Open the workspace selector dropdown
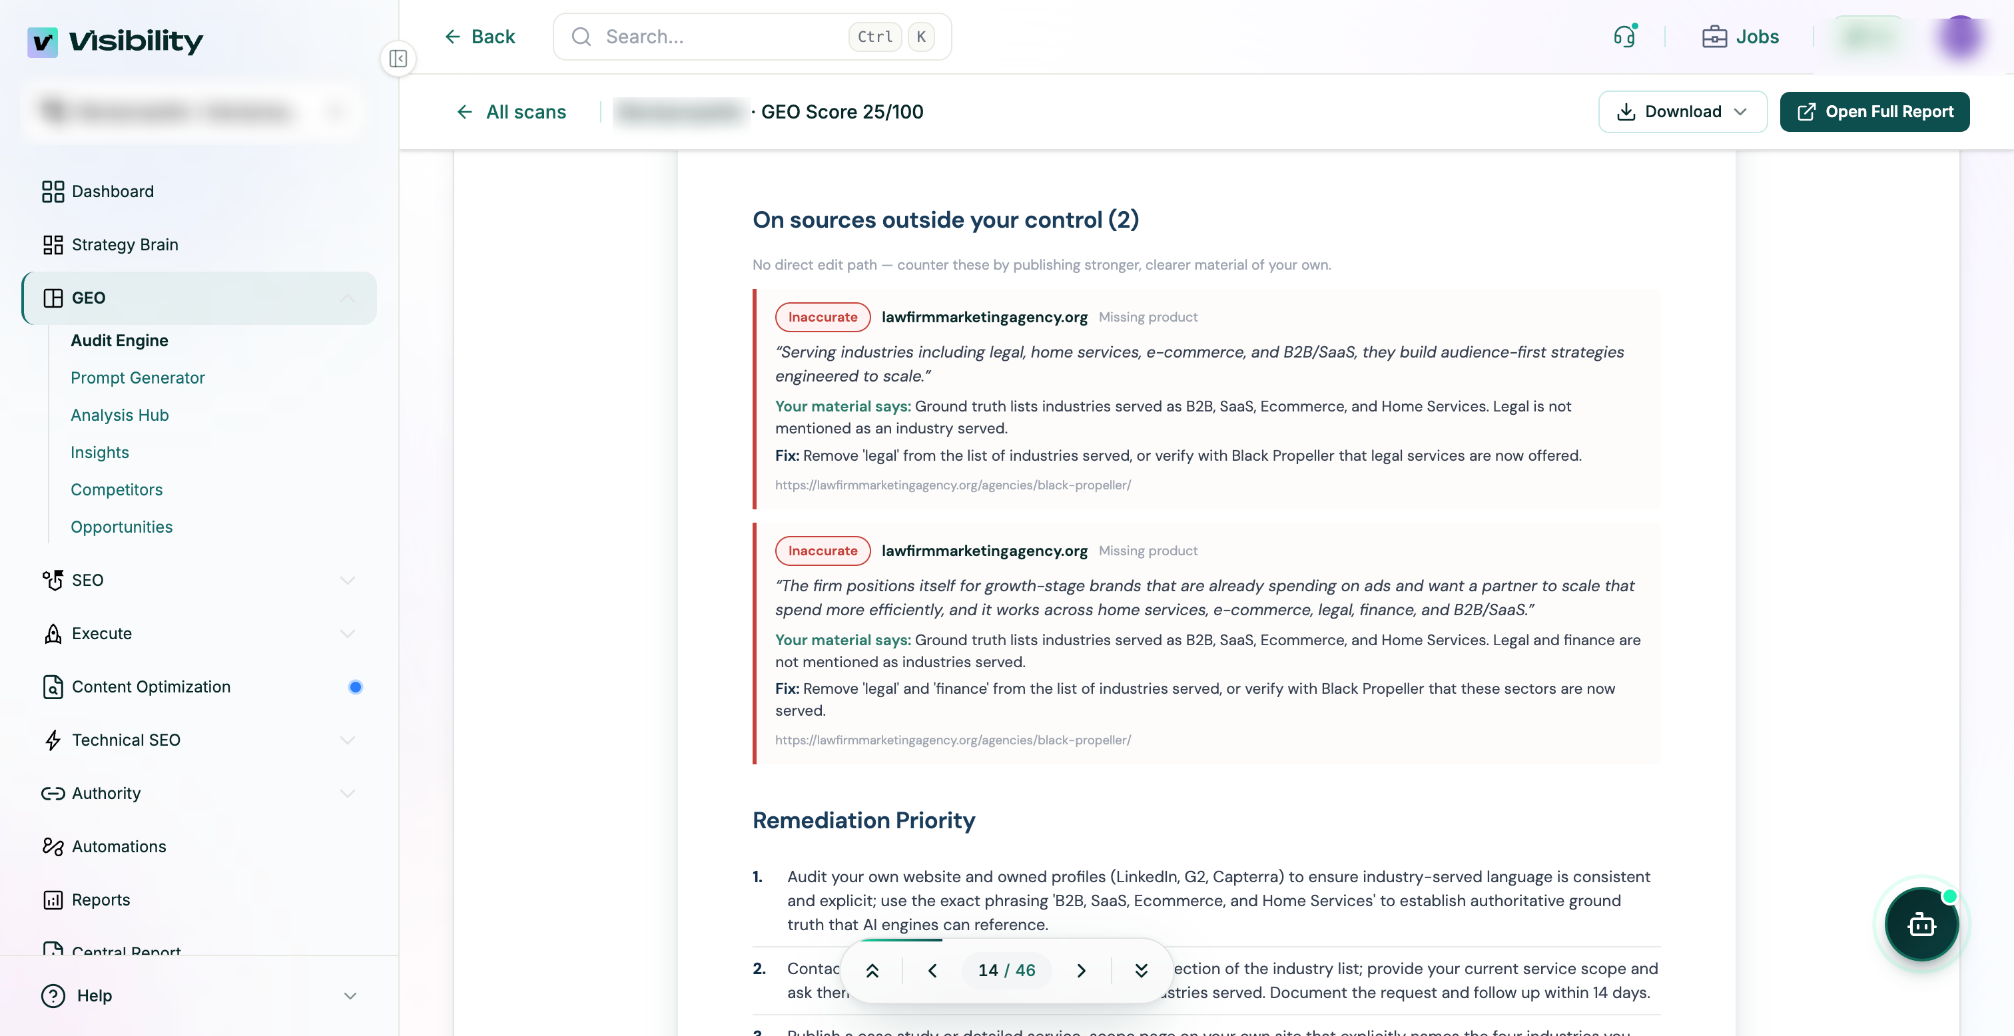 pyautogui.click(x=194, y=111)
